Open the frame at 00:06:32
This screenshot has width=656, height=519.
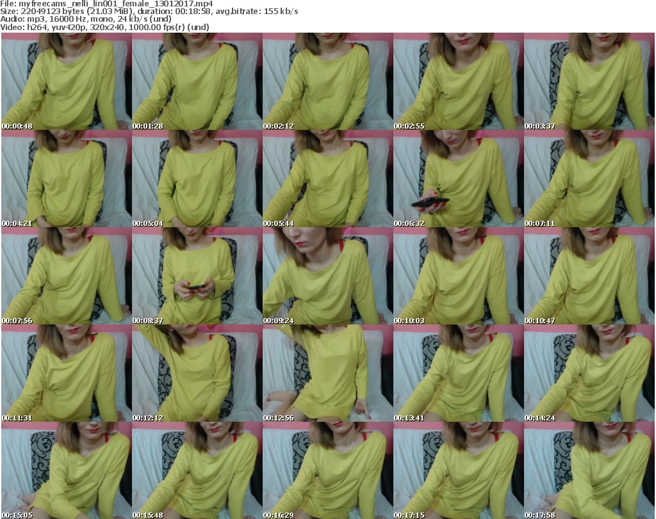(x=459, y=179)
